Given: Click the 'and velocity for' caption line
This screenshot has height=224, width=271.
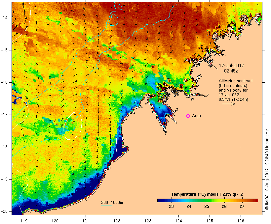Looking at the screenshot, I should click(x=233, y=90).
